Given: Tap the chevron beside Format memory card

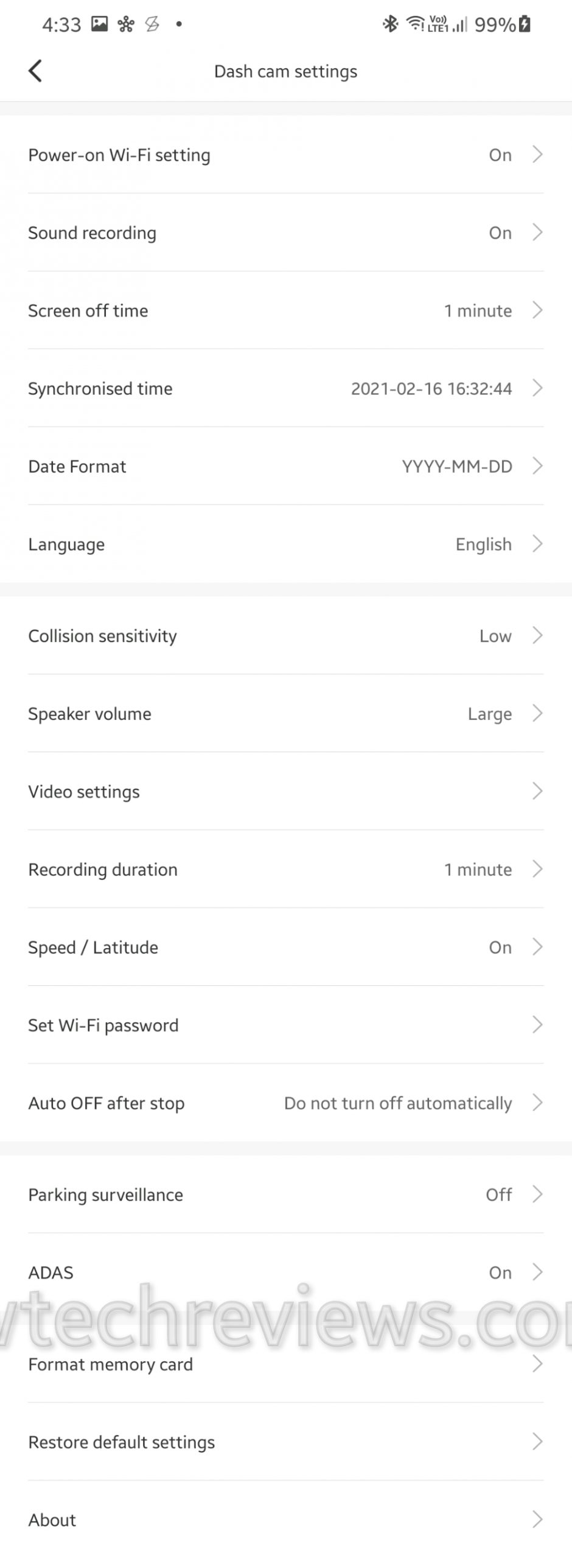Looking at the screenshot, I should click(537, 1364).
